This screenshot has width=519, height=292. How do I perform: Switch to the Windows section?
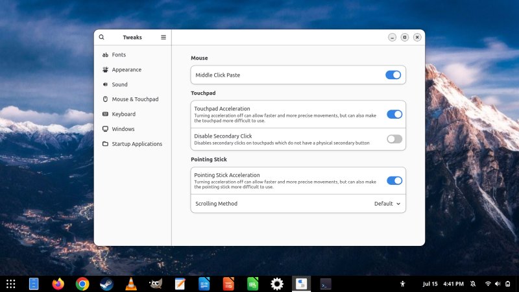(123, 129)
